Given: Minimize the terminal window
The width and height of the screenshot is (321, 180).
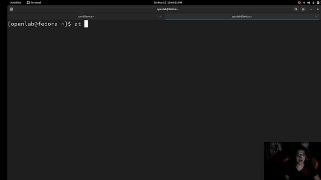Looking at the screenshot, I should tap(311, 9).
